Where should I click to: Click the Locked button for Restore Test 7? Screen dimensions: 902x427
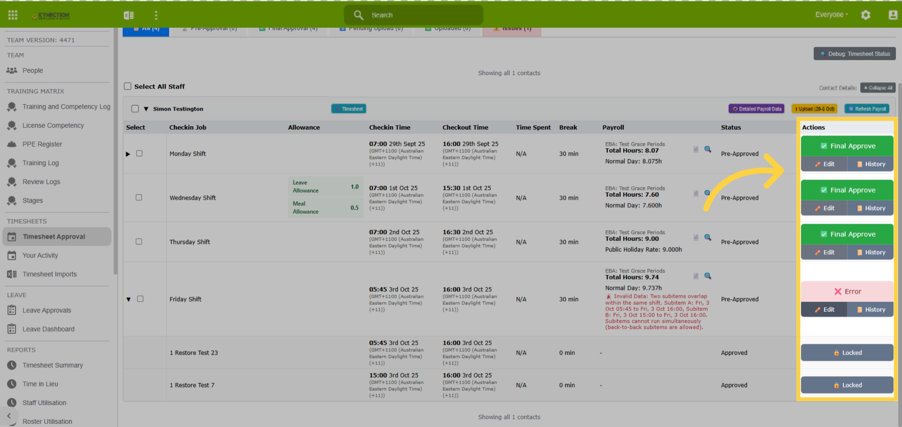tap(847, 385)
